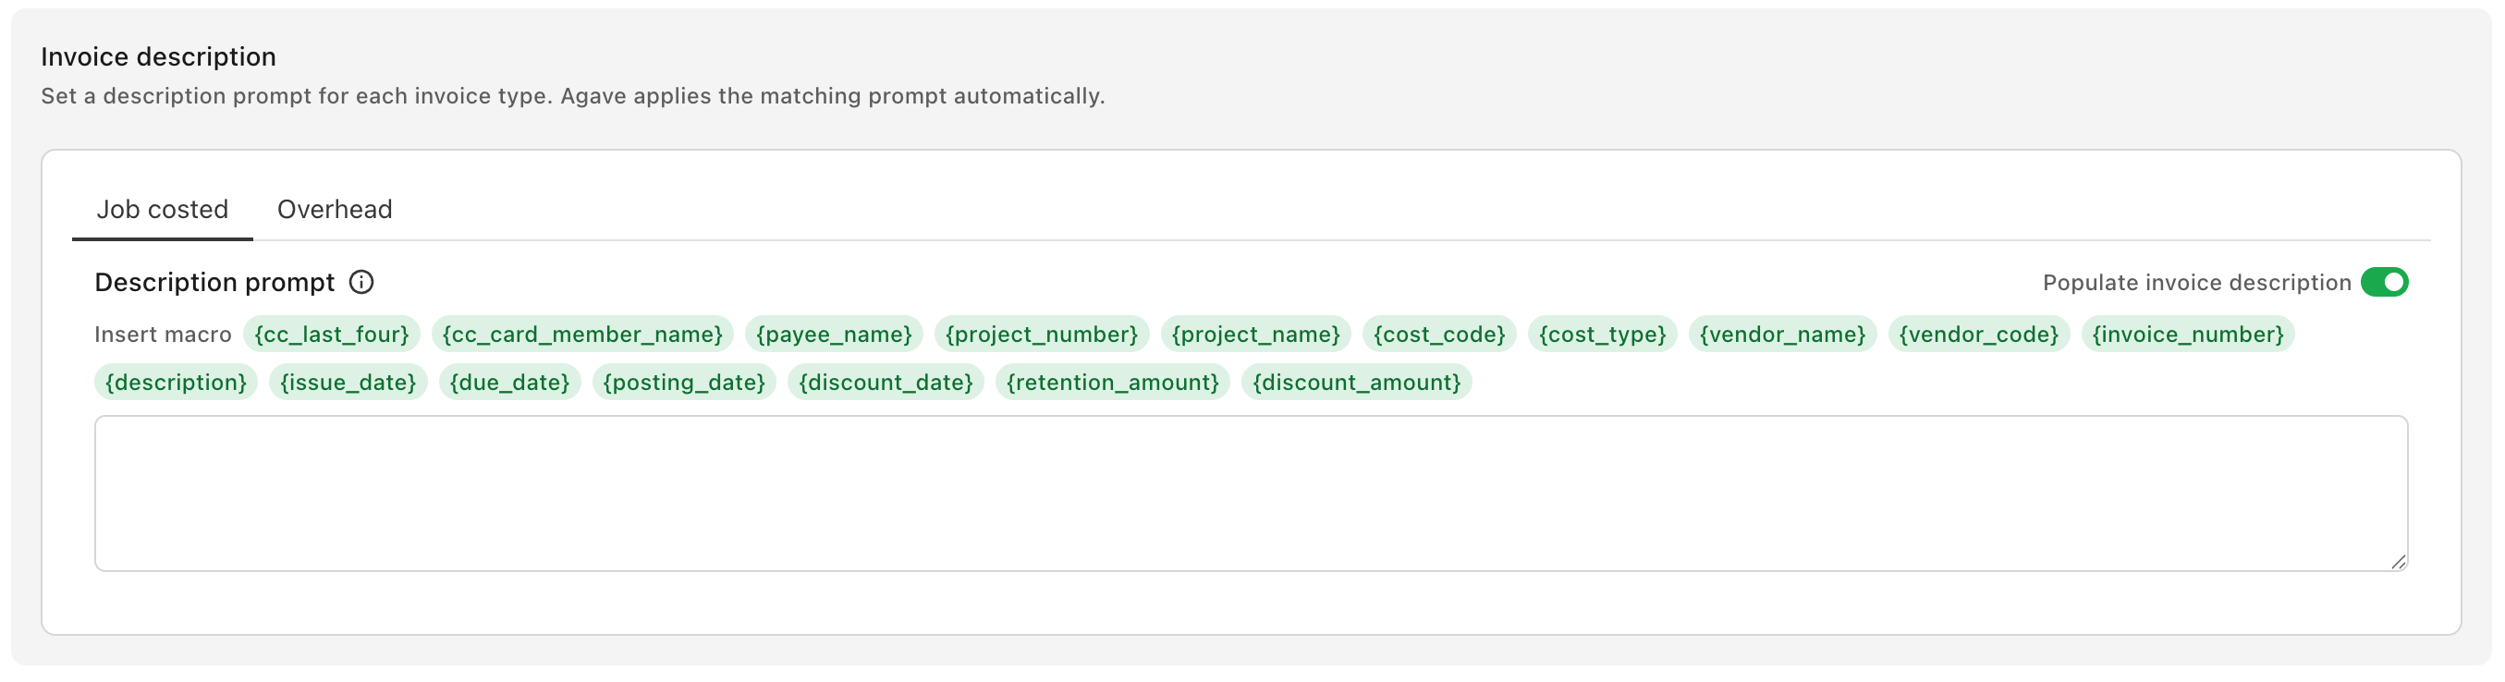
Task: Switch to the Overhead tab
Action: click(x=335, y=210)
